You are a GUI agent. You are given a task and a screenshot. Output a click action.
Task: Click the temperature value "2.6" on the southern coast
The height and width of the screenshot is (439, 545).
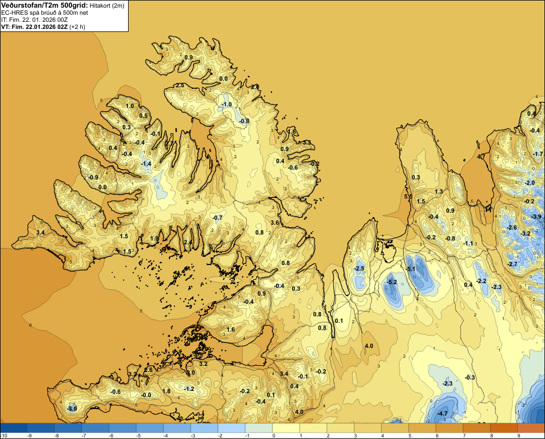tap(148, 370)
